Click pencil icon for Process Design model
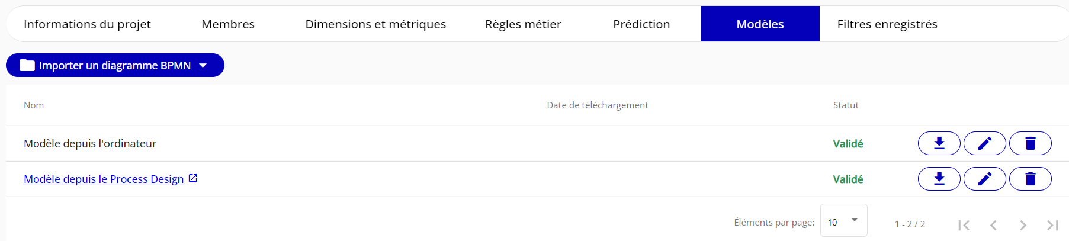 click(984, 179)
